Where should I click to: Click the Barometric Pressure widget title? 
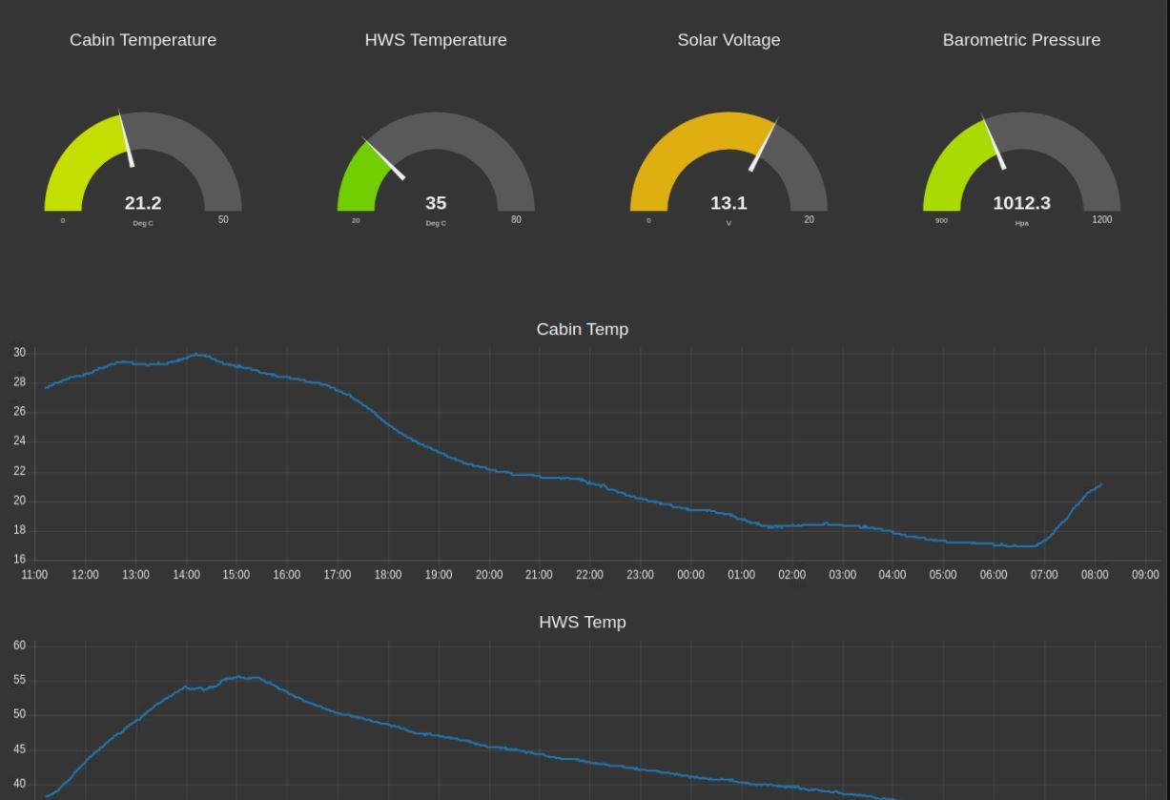(x=1021, y=40)
